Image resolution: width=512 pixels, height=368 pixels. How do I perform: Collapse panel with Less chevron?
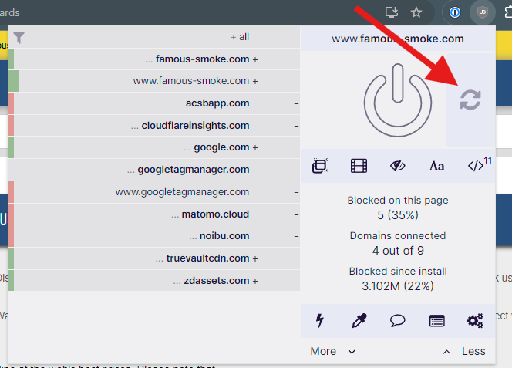[x=464, y=351]
